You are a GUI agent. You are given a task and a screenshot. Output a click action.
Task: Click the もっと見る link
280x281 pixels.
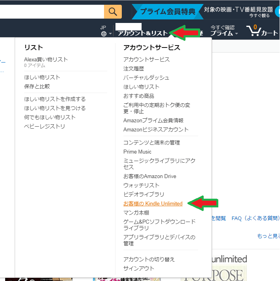click(x=268, y=236)
